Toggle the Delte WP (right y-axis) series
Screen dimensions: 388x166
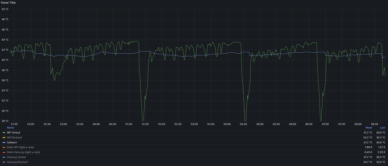[20, 147]
